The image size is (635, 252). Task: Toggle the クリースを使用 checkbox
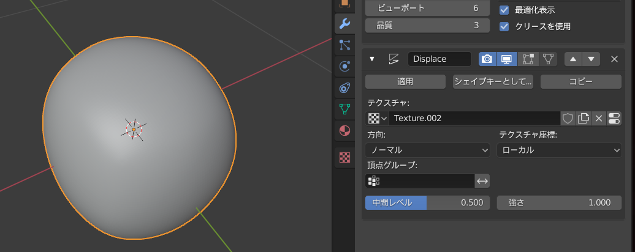[504, 27]
